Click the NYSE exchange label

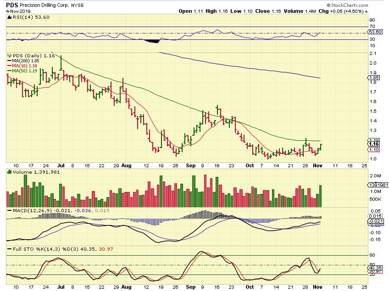pyautogui.click(x=78, y=5)
